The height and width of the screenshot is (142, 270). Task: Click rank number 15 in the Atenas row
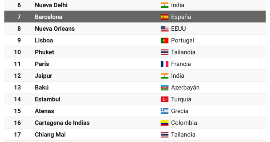(18, 111)
